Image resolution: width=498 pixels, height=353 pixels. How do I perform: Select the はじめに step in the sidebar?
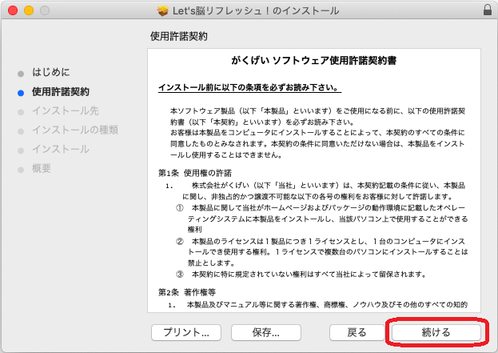coord(51,72)
